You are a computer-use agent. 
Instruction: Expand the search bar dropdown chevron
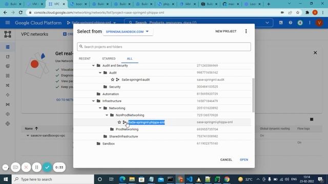267,22
